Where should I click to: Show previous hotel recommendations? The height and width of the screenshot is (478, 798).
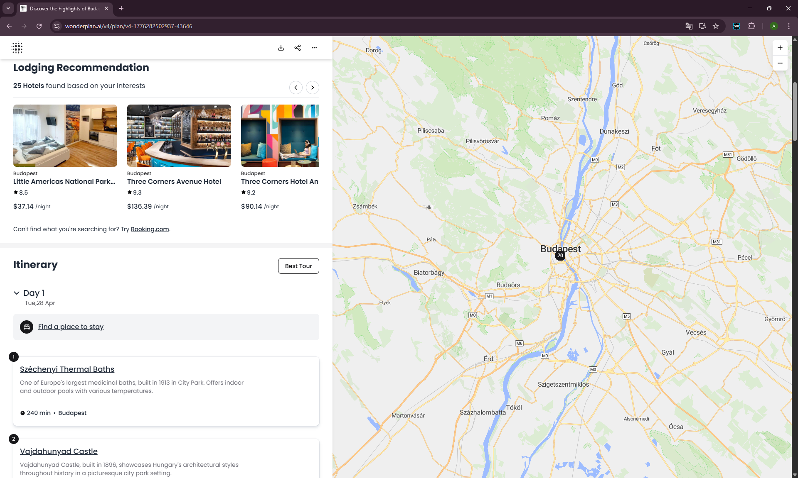click(296, 88)
